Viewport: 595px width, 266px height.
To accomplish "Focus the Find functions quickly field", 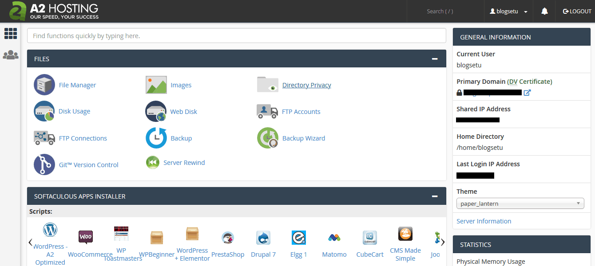I will click(x=237, y=36).
